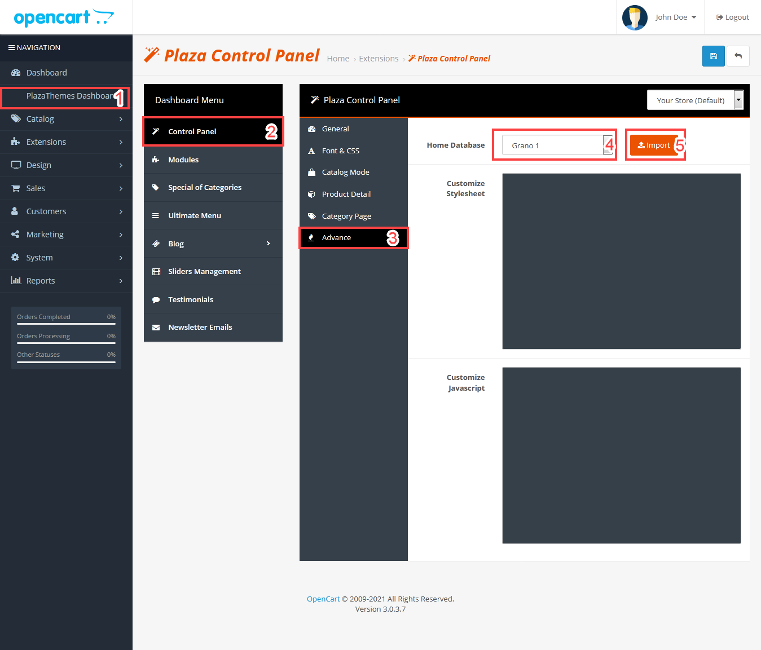Open the Testimonials menu item
Image resolution: width=761 pixels, height=650 pixels.
(213, 299)
